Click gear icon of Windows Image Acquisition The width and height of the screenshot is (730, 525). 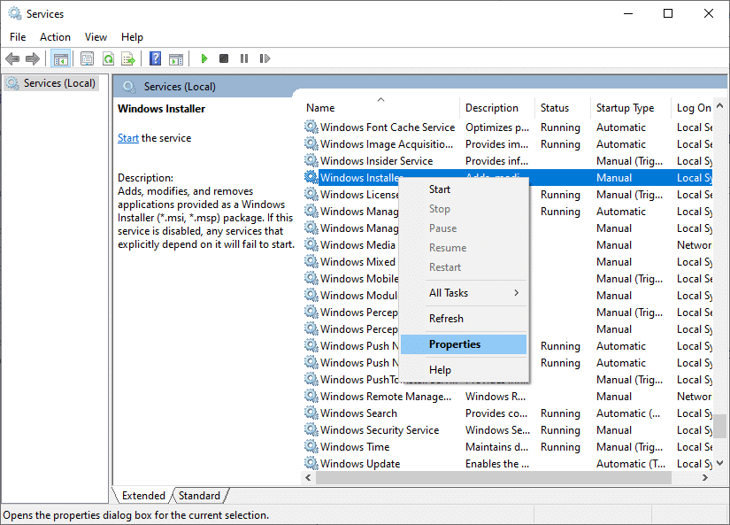click(x=311, y=143)
